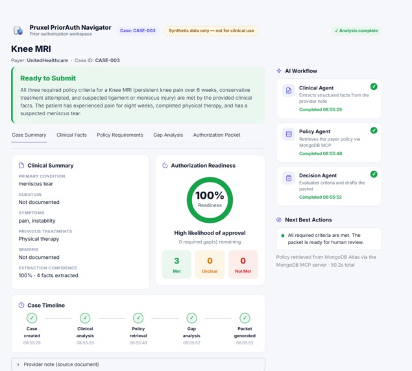
Task: Click the Clinical Agent green checkmark
Action: point(374,87)
